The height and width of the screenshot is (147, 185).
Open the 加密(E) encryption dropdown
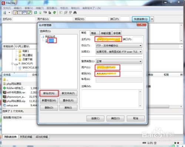tap(119, 52)
